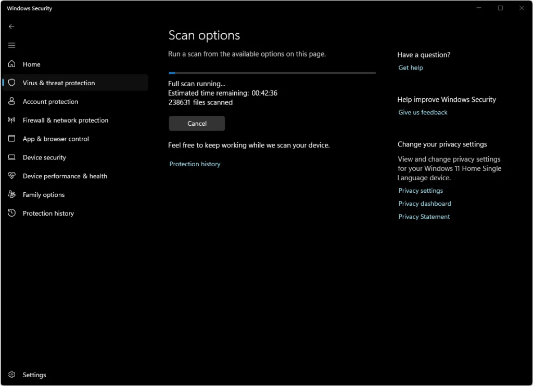
Task: Click the Home house icon in sidebar
Action: click(11, 64)
